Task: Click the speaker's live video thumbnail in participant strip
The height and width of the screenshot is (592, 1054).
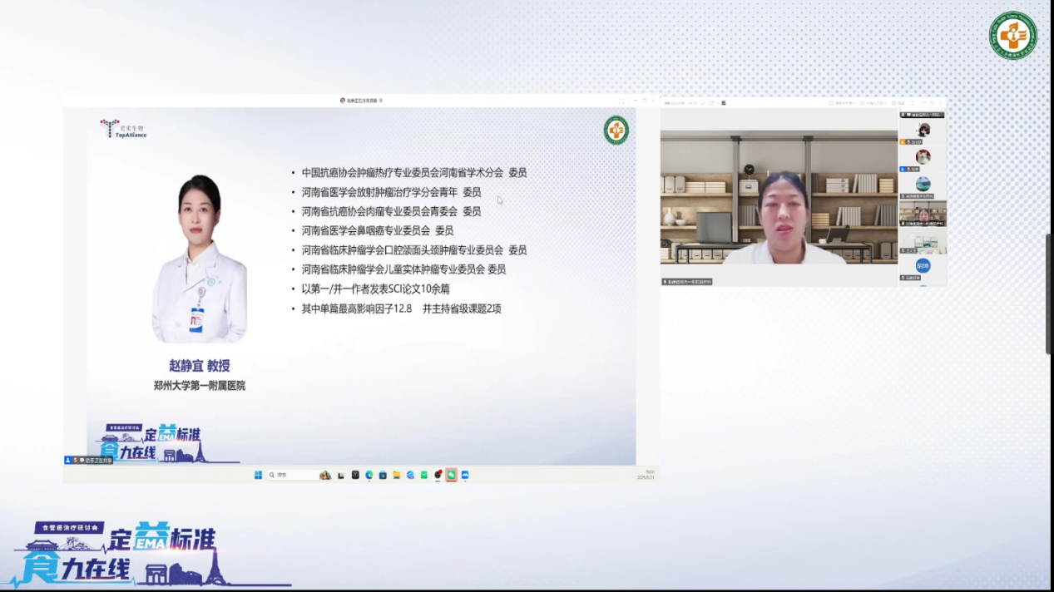Action: tap(923, 214)
